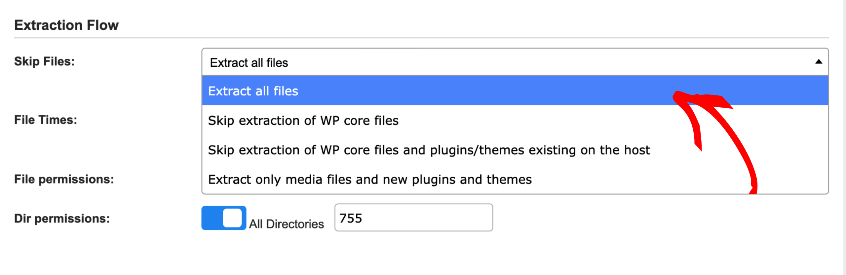Choose "Extract only media files" option
Image resolution: width=846 pixels, height=275 pixels.
tap(370, 180)
